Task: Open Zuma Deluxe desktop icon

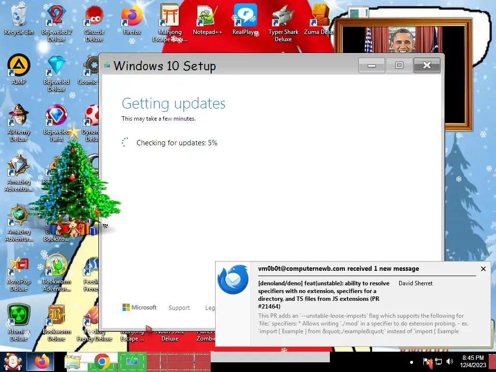Action: point(319,19)
